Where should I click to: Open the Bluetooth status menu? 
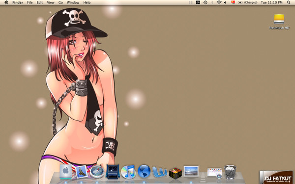[x=212, y=2]
